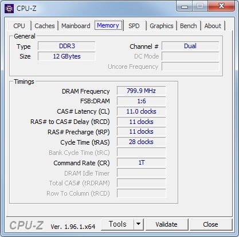
Task: Click the Validate button
Action: coord(166,224)
